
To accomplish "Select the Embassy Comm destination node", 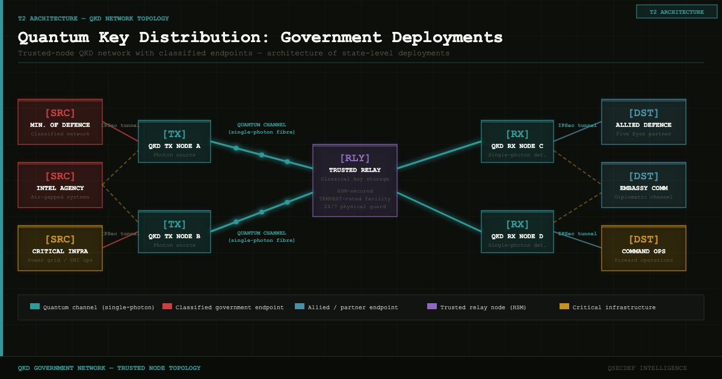I will (x=644, y=185).
